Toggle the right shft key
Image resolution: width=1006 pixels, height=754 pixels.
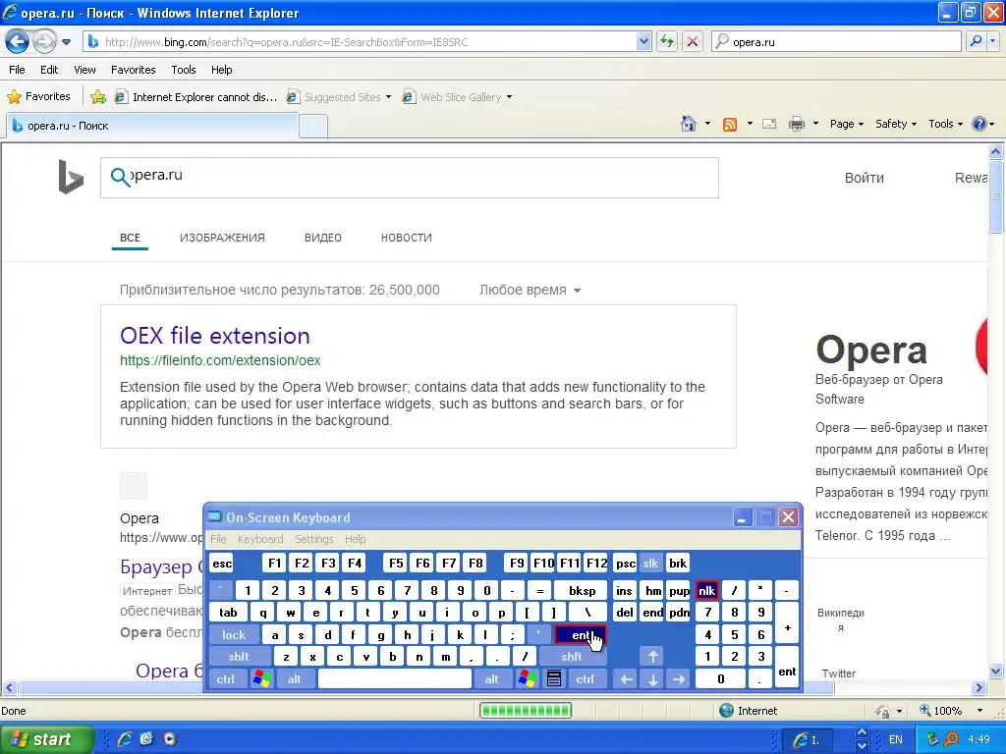tap(571, 657)
